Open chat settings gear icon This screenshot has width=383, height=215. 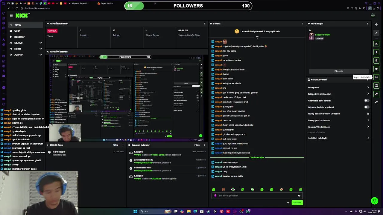[x=288, y=203]
